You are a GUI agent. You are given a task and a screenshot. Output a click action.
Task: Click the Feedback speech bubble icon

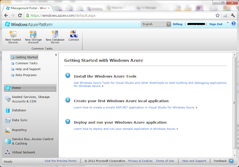point(231,161)
